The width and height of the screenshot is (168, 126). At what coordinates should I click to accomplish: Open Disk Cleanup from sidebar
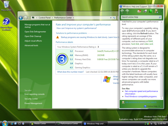click(33, 36)
